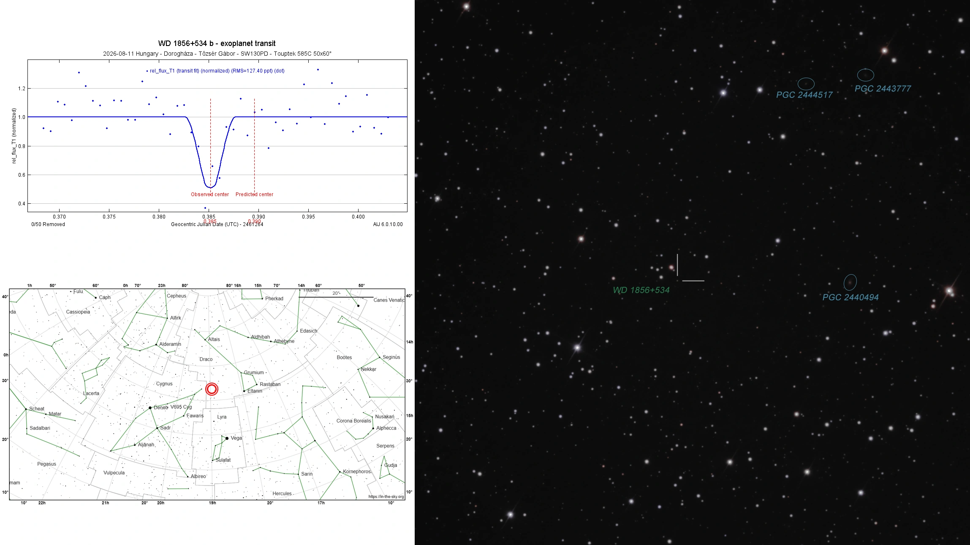Click the "Corona Borealis" constellation name

coord(354,421)
